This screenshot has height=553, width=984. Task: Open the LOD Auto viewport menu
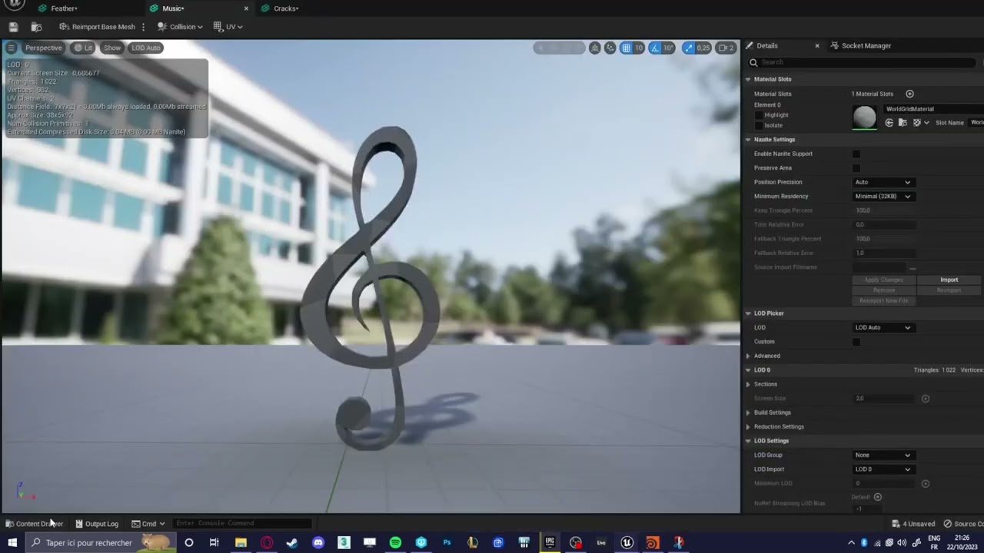[x=145, y=48]
